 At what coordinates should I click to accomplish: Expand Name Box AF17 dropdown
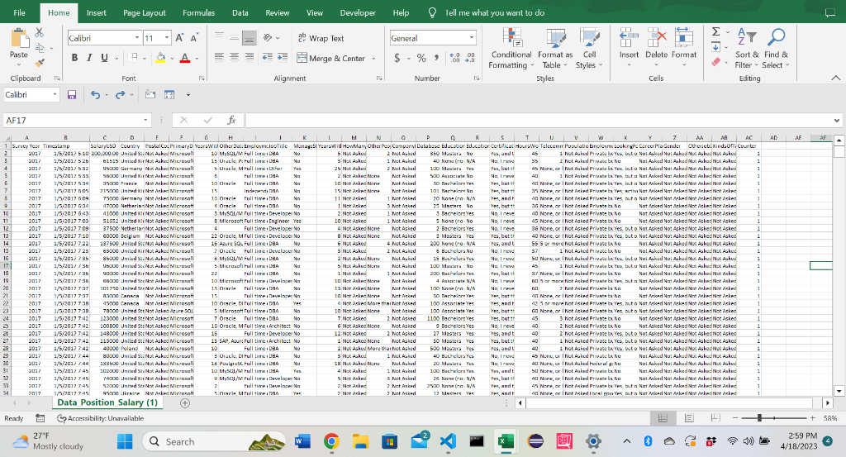(145, 120)
